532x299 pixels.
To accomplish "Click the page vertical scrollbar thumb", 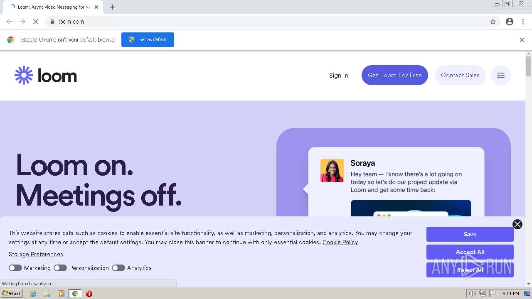I will pyautogui.click(x=529, y=66).
